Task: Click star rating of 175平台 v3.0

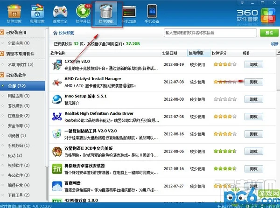Action: [225, 64]
